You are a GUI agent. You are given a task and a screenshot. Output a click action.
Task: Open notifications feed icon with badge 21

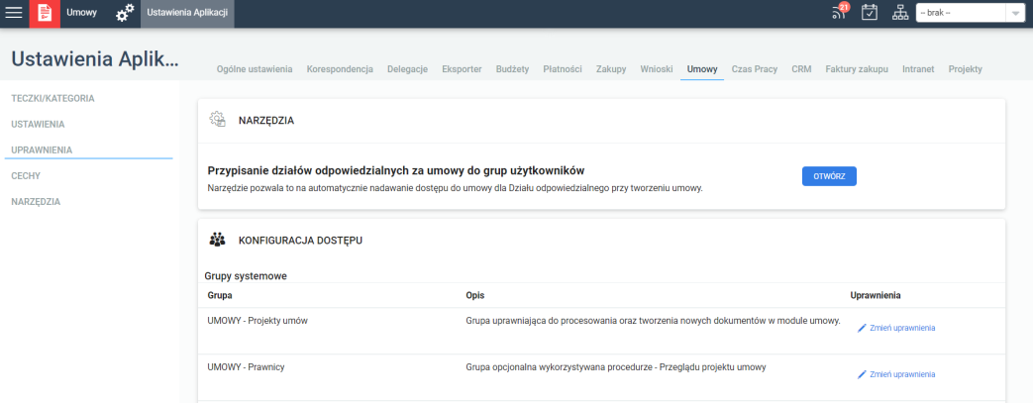[x=839, y=13]
